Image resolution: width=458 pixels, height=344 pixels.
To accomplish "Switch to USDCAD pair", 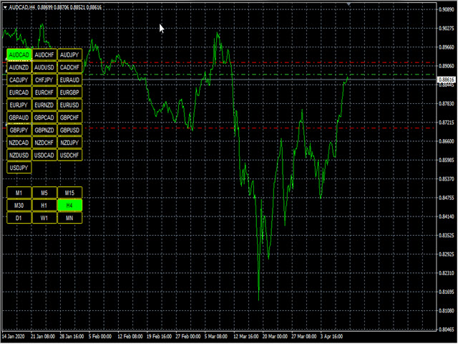I will [x=44, y=155].
